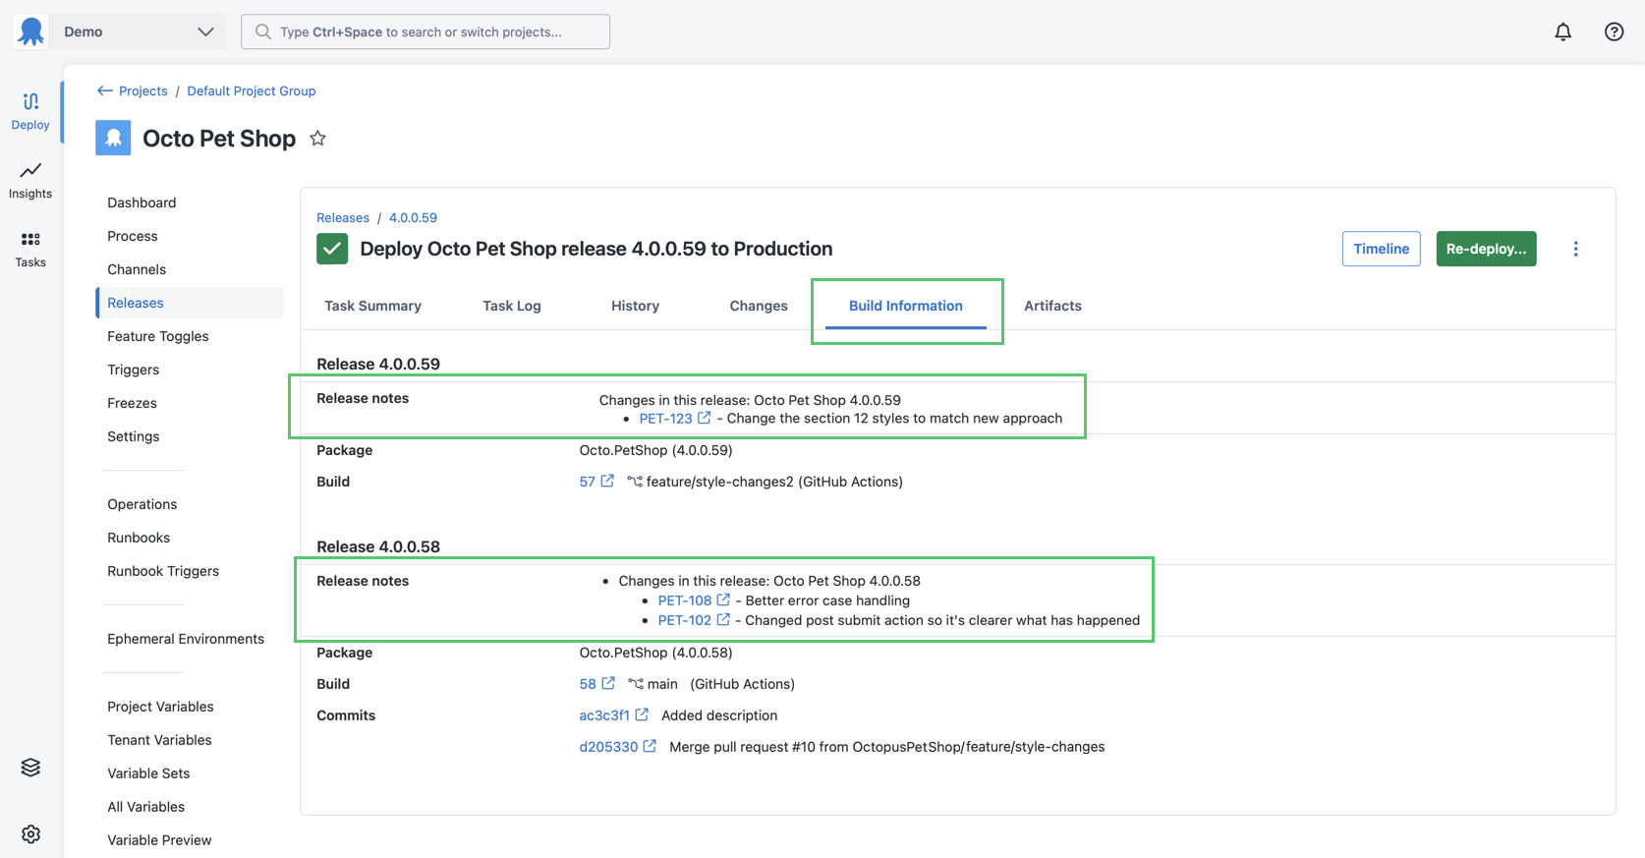
Task: Star the Octo Pet Shop project
Action: [317, 139]
